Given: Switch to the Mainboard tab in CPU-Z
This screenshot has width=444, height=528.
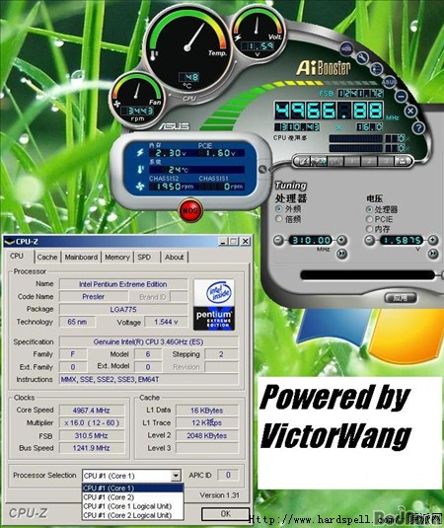Looking at the screenshot, I should [81, 258].
